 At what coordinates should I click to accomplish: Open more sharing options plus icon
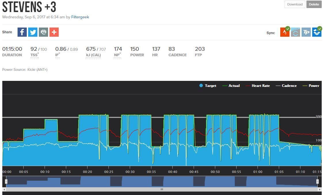[54, 32]
